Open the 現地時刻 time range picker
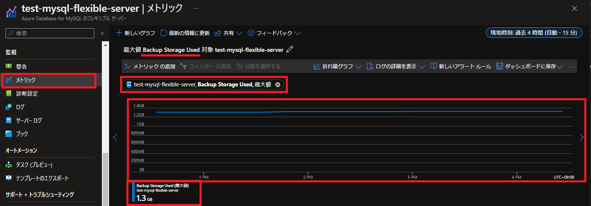Viewport: 591px width, 206px height. [534, 33]
